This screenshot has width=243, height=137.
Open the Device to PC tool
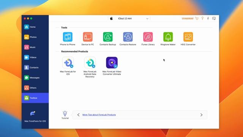click(x=88, y=37)
